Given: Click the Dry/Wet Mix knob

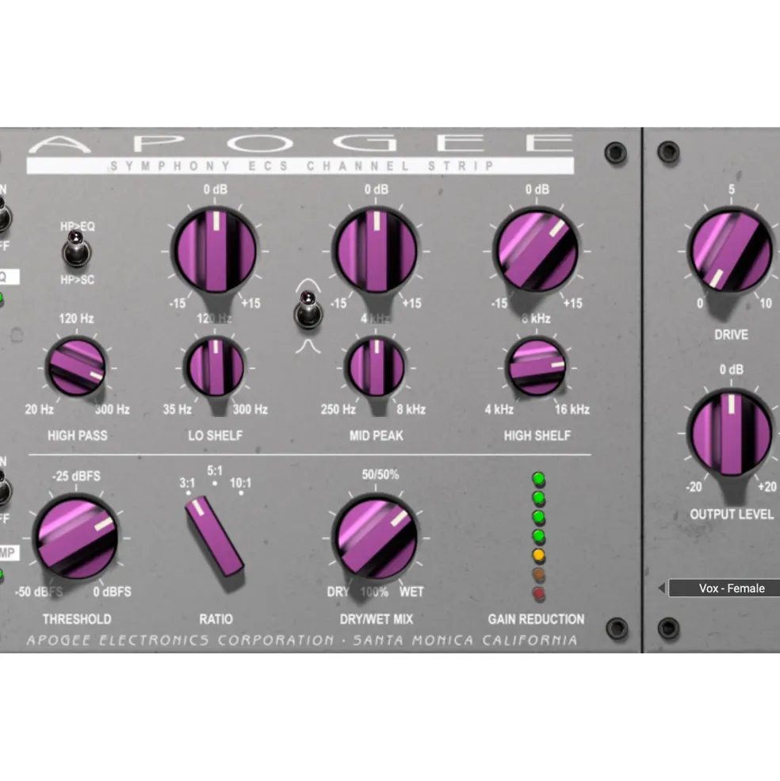Looking at the screenshot, I should 376,537.
